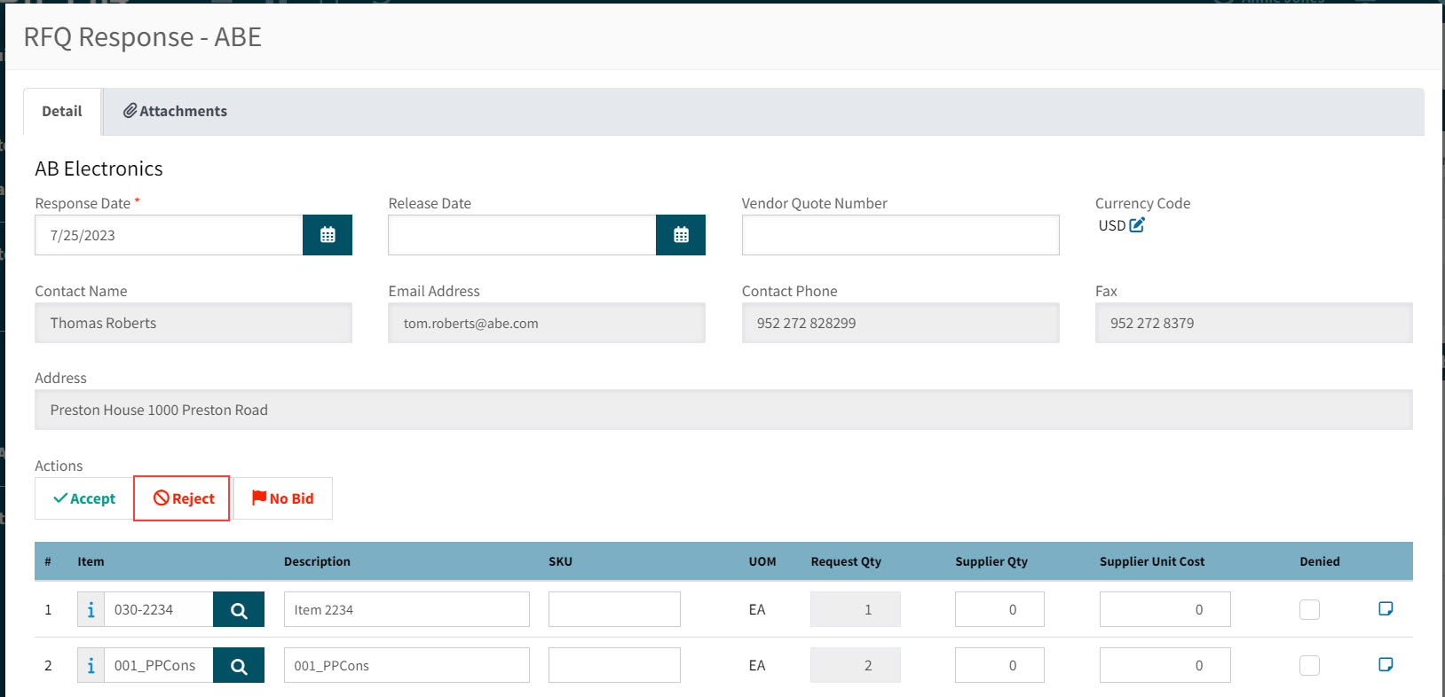Open the Response Date calendar picker

(328, 235)
